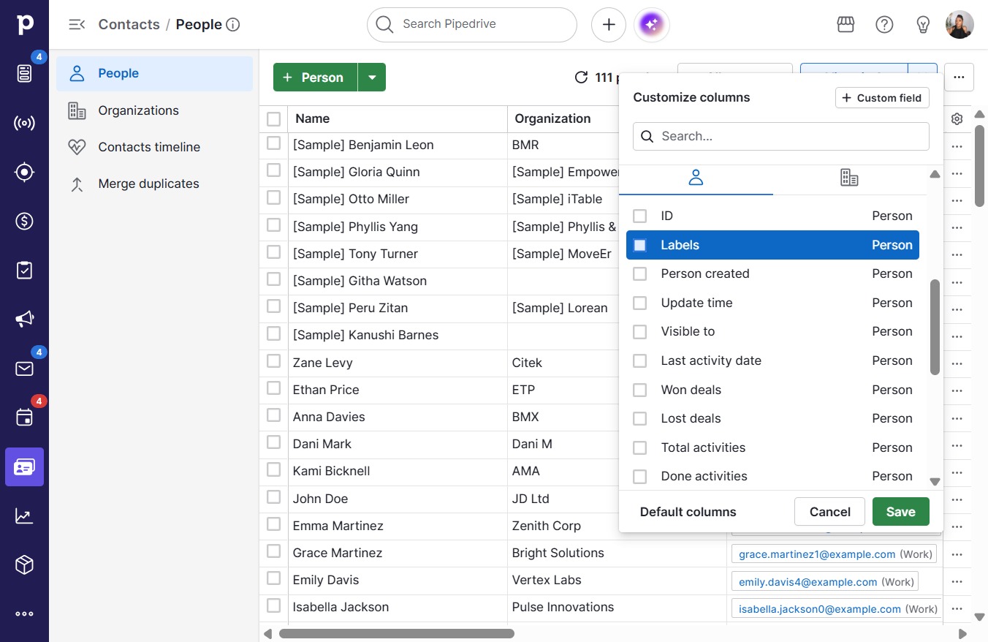Open the Help question mark icon
This screenshot has width=988, height=642.
884,24
